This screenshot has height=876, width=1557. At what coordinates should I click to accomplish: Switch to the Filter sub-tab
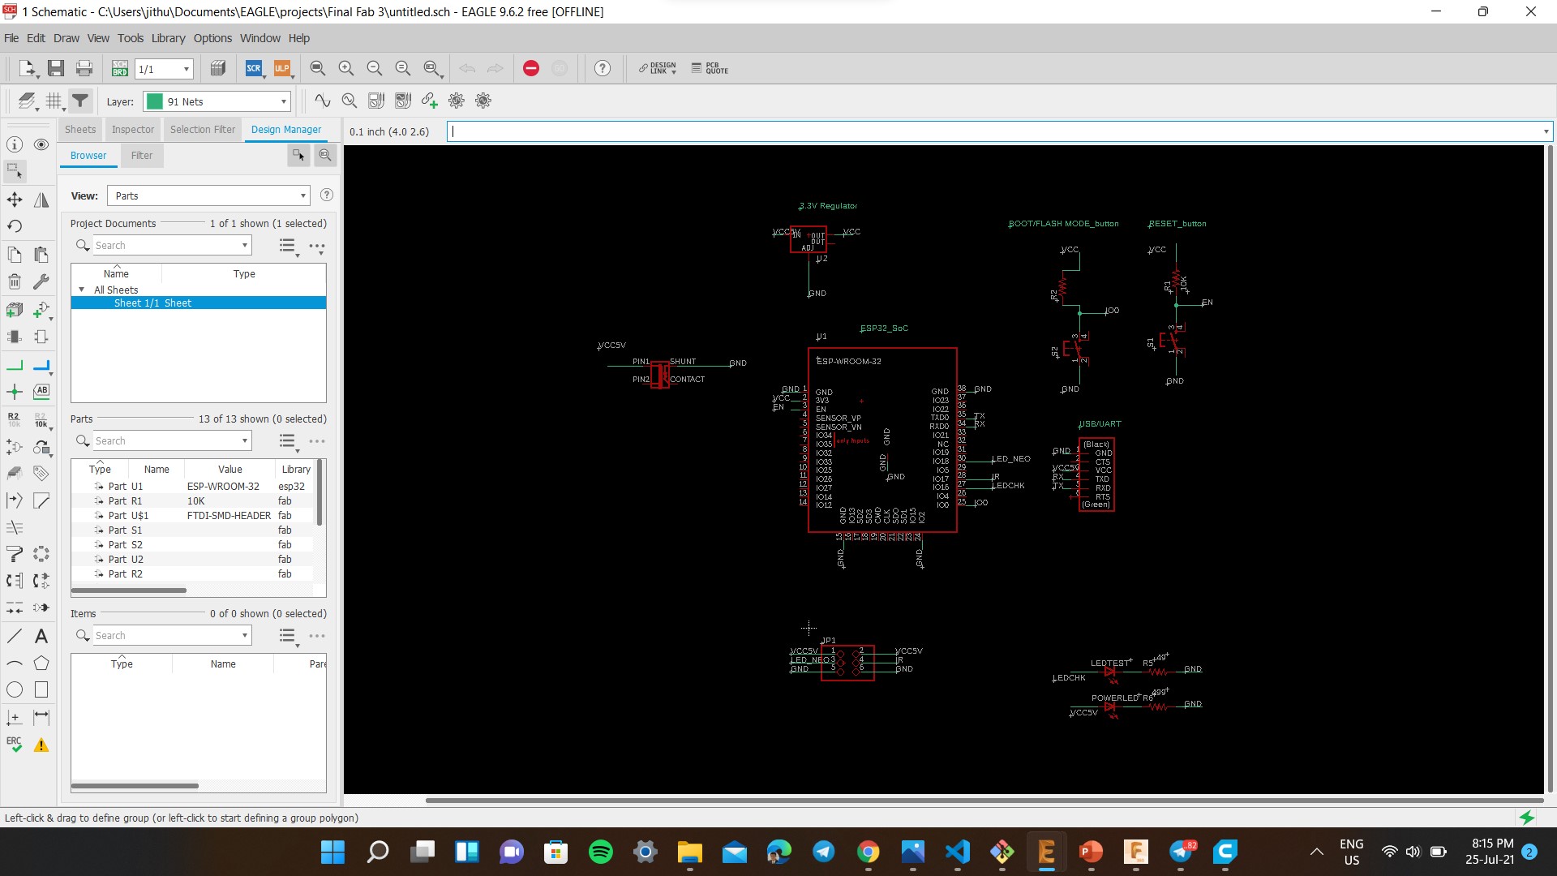tap(142, 156)
